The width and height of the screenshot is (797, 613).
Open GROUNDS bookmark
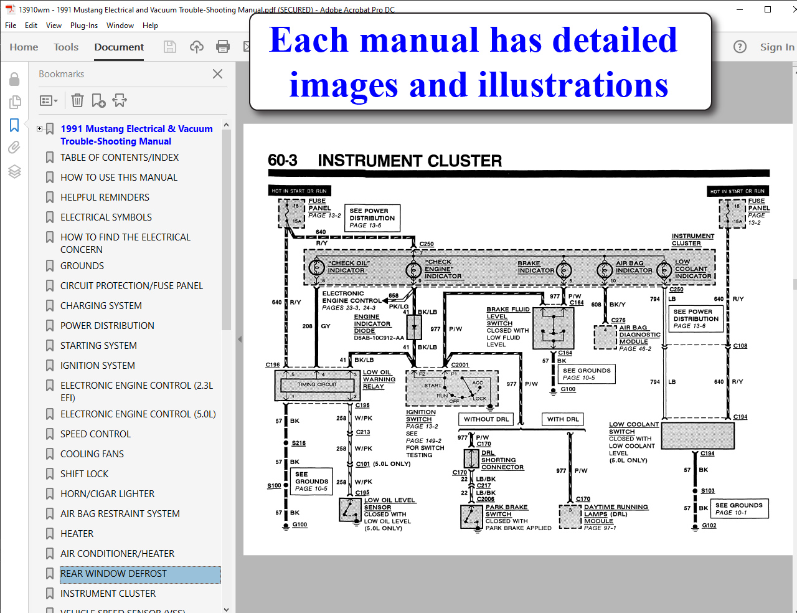[82, 266]
